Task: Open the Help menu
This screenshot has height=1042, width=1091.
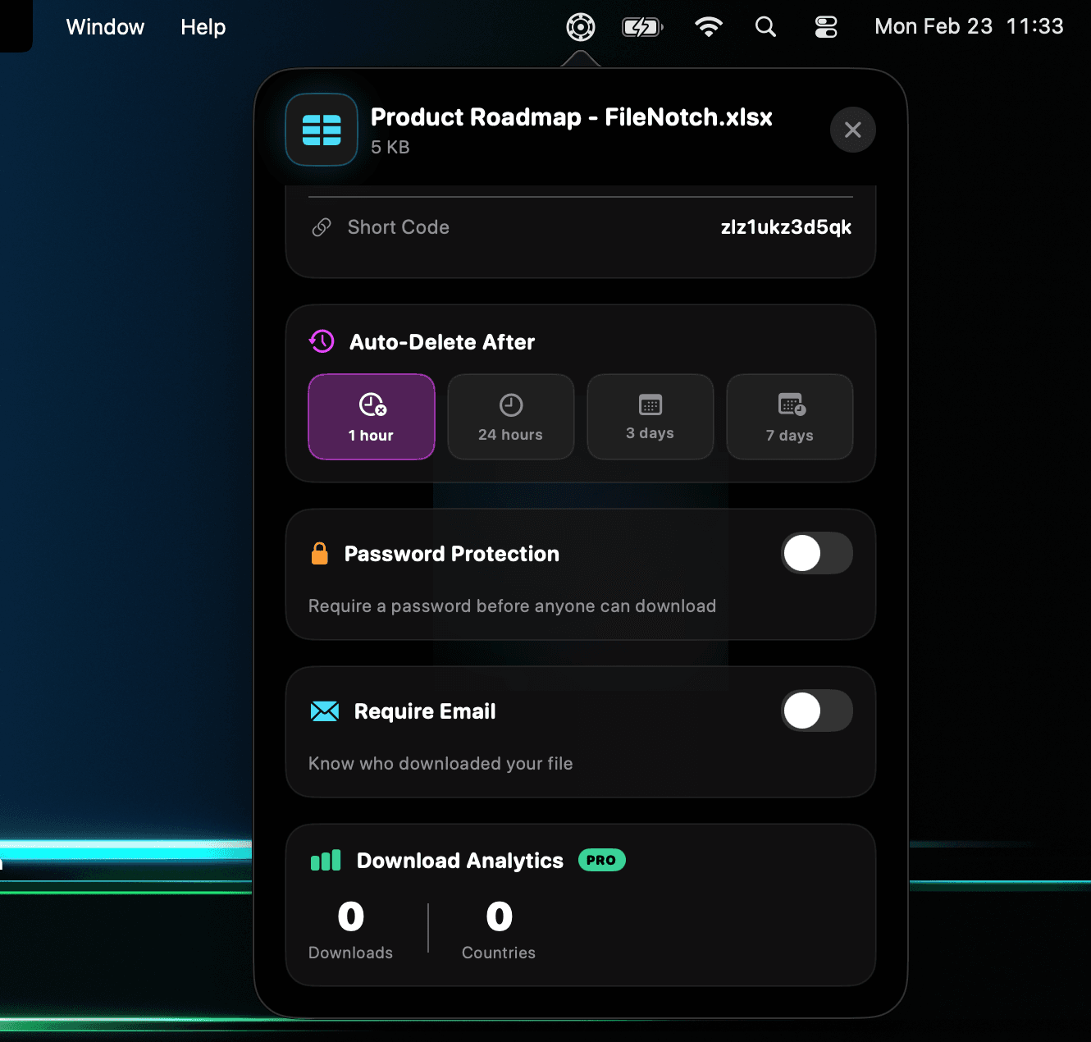Action: 203,26
